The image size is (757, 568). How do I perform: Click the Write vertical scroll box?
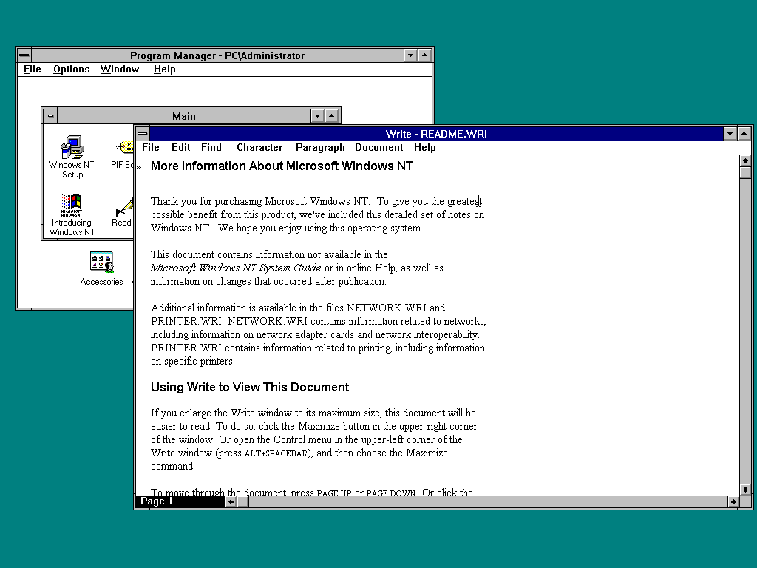(745, 172)
